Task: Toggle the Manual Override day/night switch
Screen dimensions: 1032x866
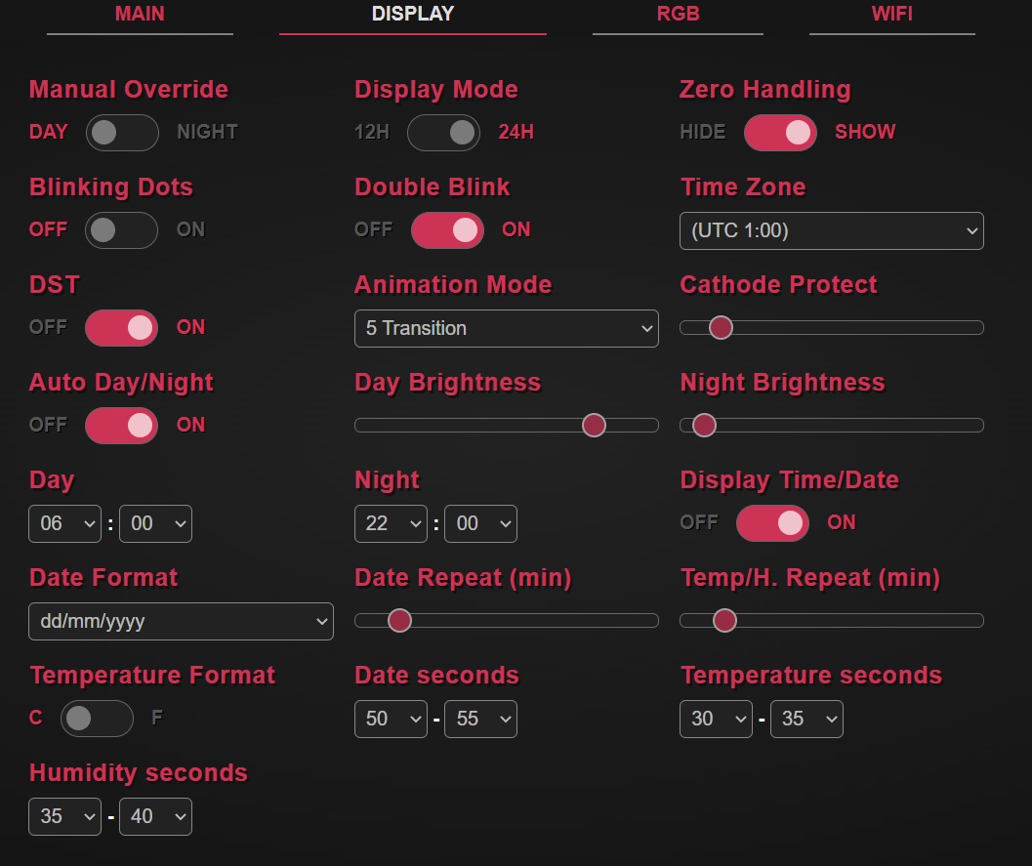Action: point(122,133)
